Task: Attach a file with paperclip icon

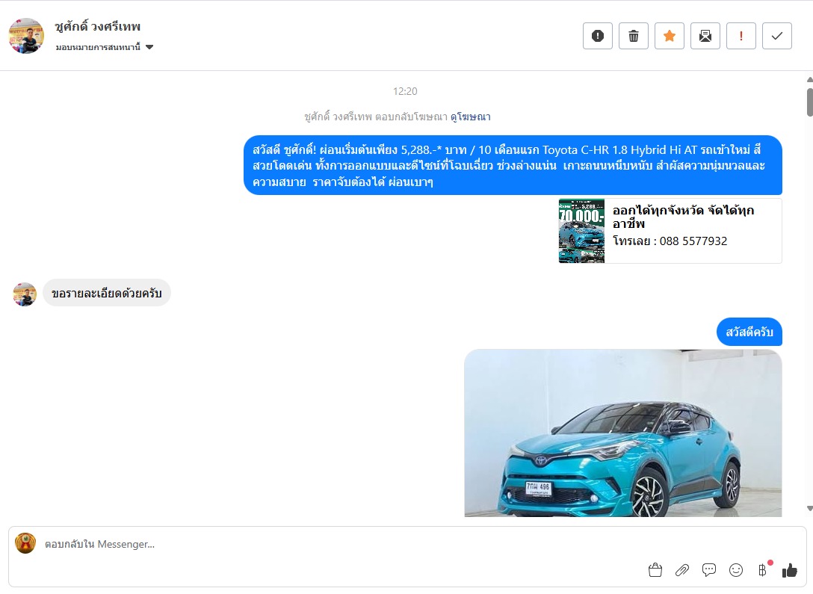Action: (x=681, y=570)
